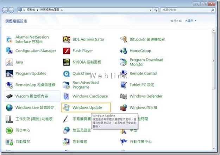The image size is (220, 155).
Task: Click the vertical scrollbar thumb
Action: pyautogui.click(x=214, y=61)
